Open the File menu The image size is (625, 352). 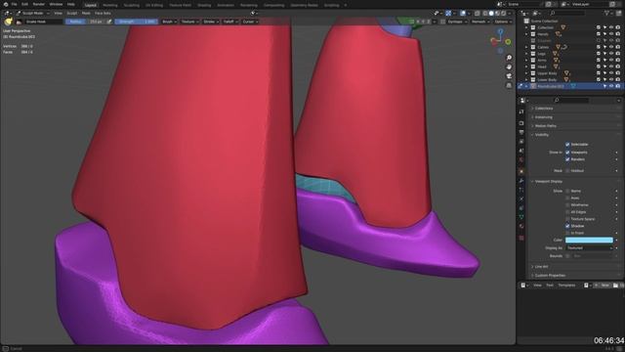click(15, 4)
